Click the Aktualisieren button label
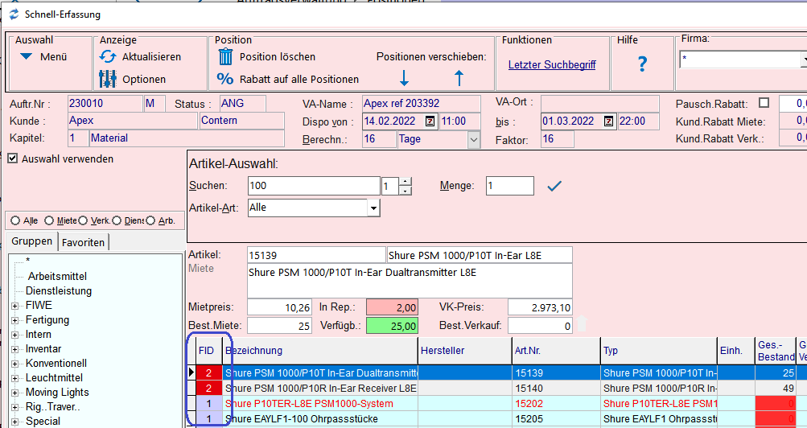This screenshot has width=807, height=428. click(x=151, y=56)
